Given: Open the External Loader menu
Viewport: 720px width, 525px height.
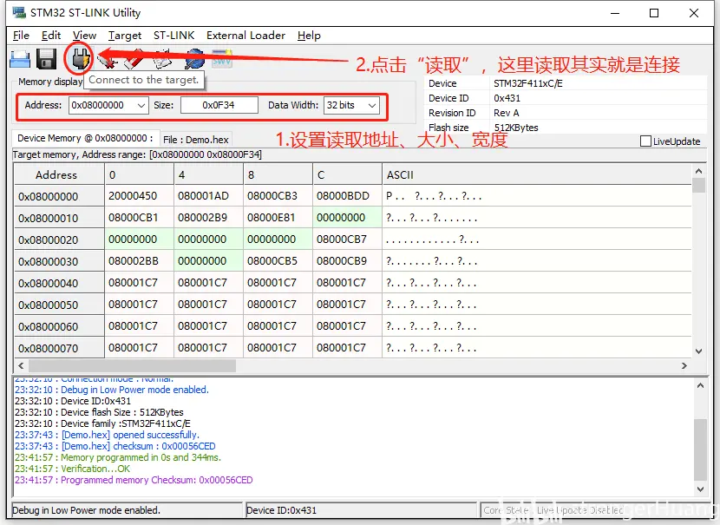Looking at the screenshot, I should click(245, 36).
